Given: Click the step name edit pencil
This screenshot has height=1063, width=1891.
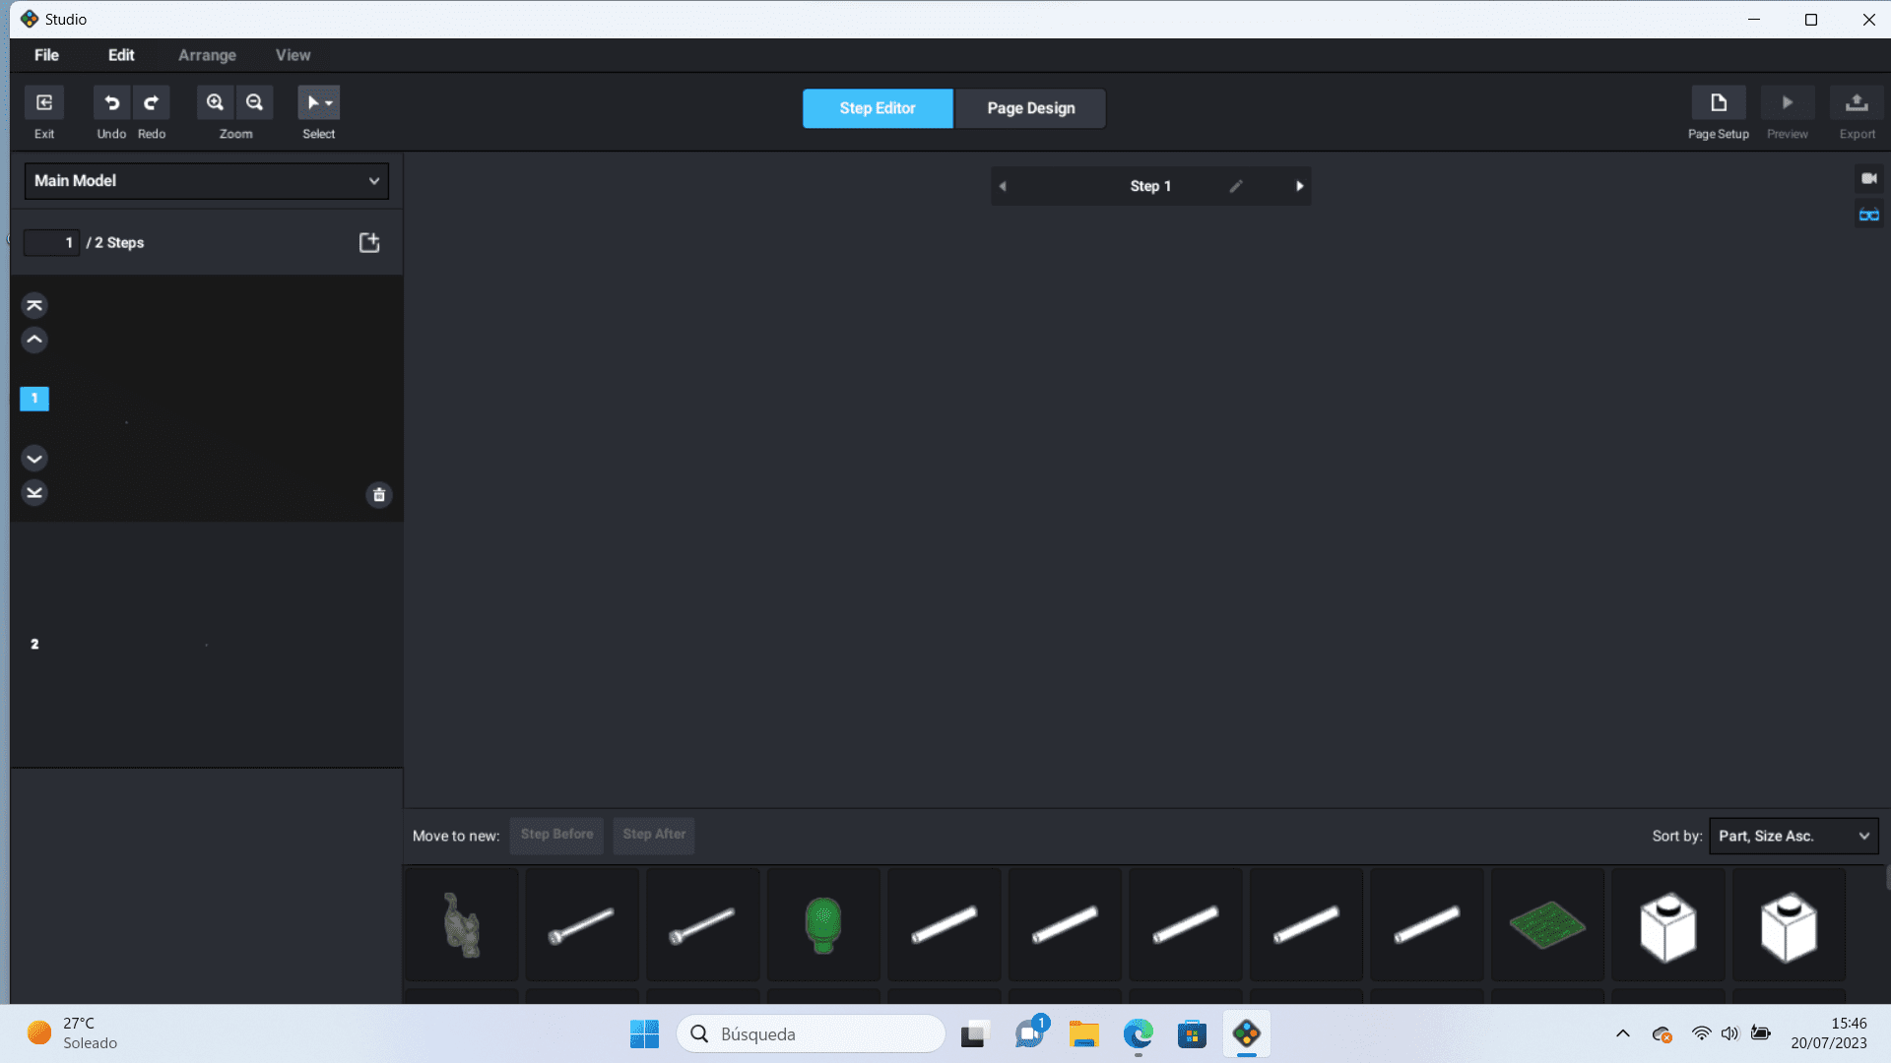Looking at the screenshot, I should coord(1236,186).
